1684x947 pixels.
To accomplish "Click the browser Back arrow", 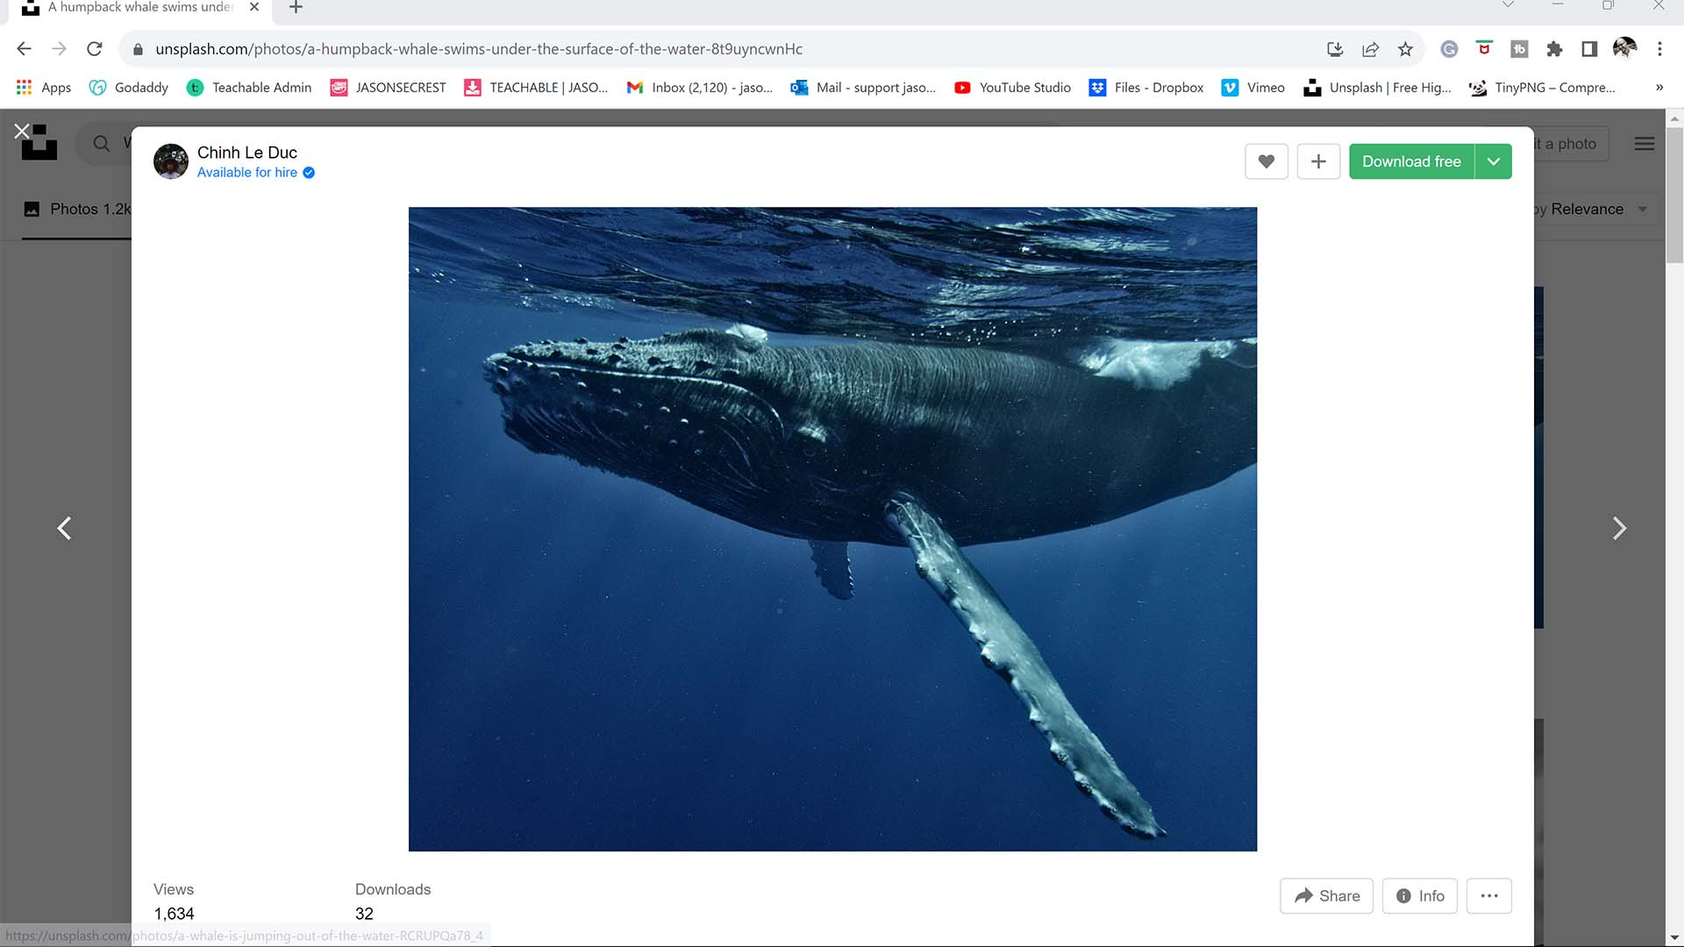I will [x=25, y=49].
